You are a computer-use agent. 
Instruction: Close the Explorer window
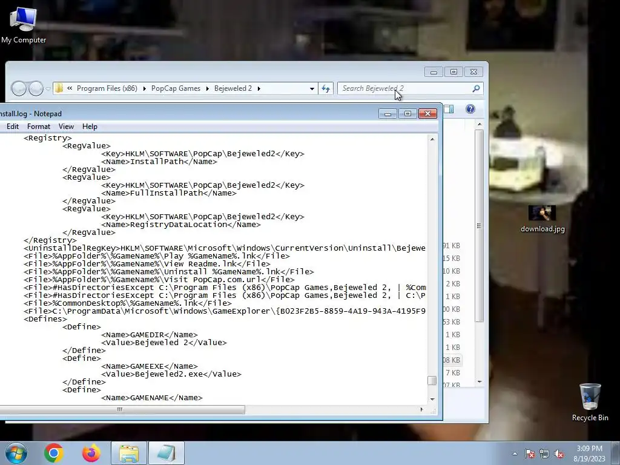coord(473,72)
